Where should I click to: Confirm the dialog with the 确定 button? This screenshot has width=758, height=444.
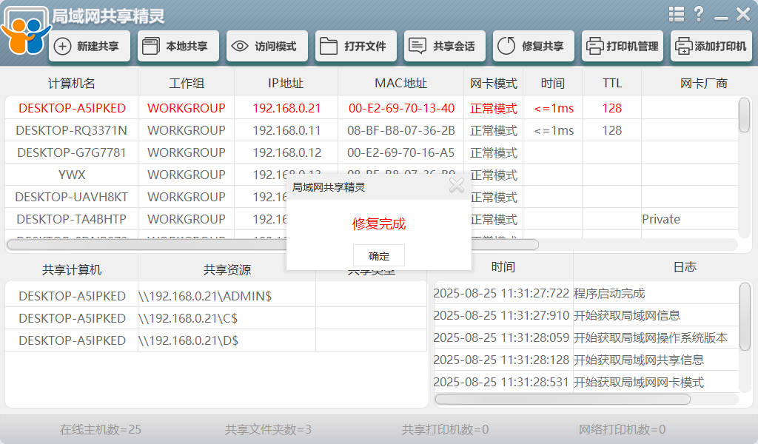coord(378,256)
